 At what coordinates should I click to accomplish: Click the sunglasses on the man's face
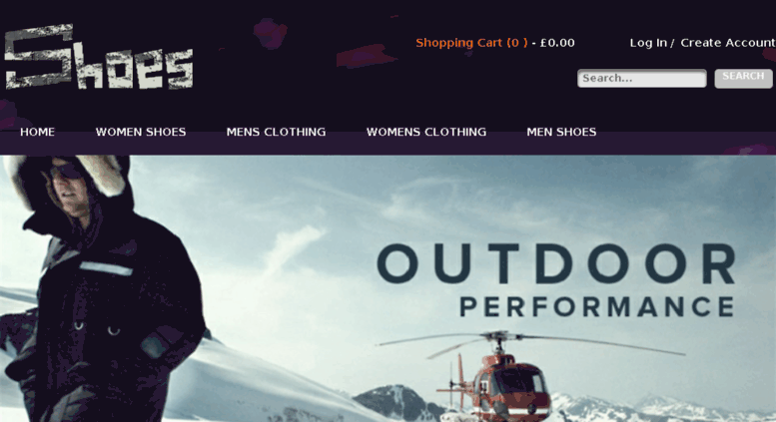click(64, 171)
